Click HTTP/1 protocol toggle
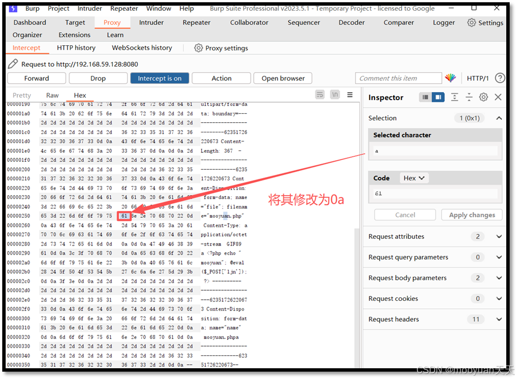The image size is (517, 379). (x=477, y=78)
